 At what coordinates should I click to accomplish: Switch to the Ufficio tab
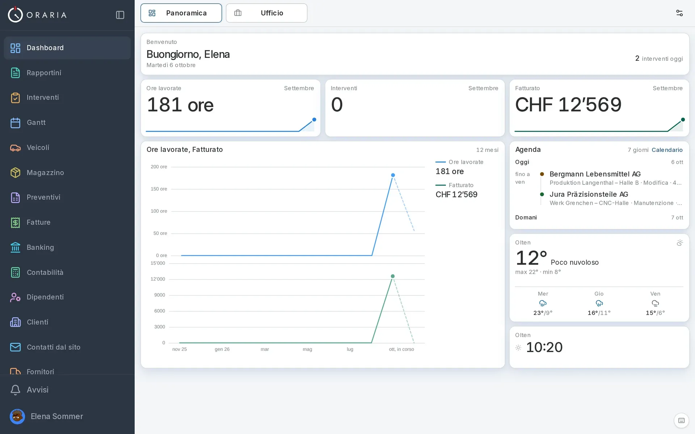(x=266, y=13)
